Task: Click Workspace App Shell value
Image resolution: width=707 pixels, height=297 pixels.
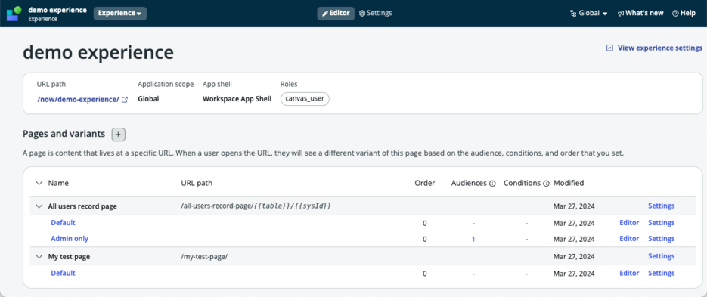Action: [x=237, y=99]
